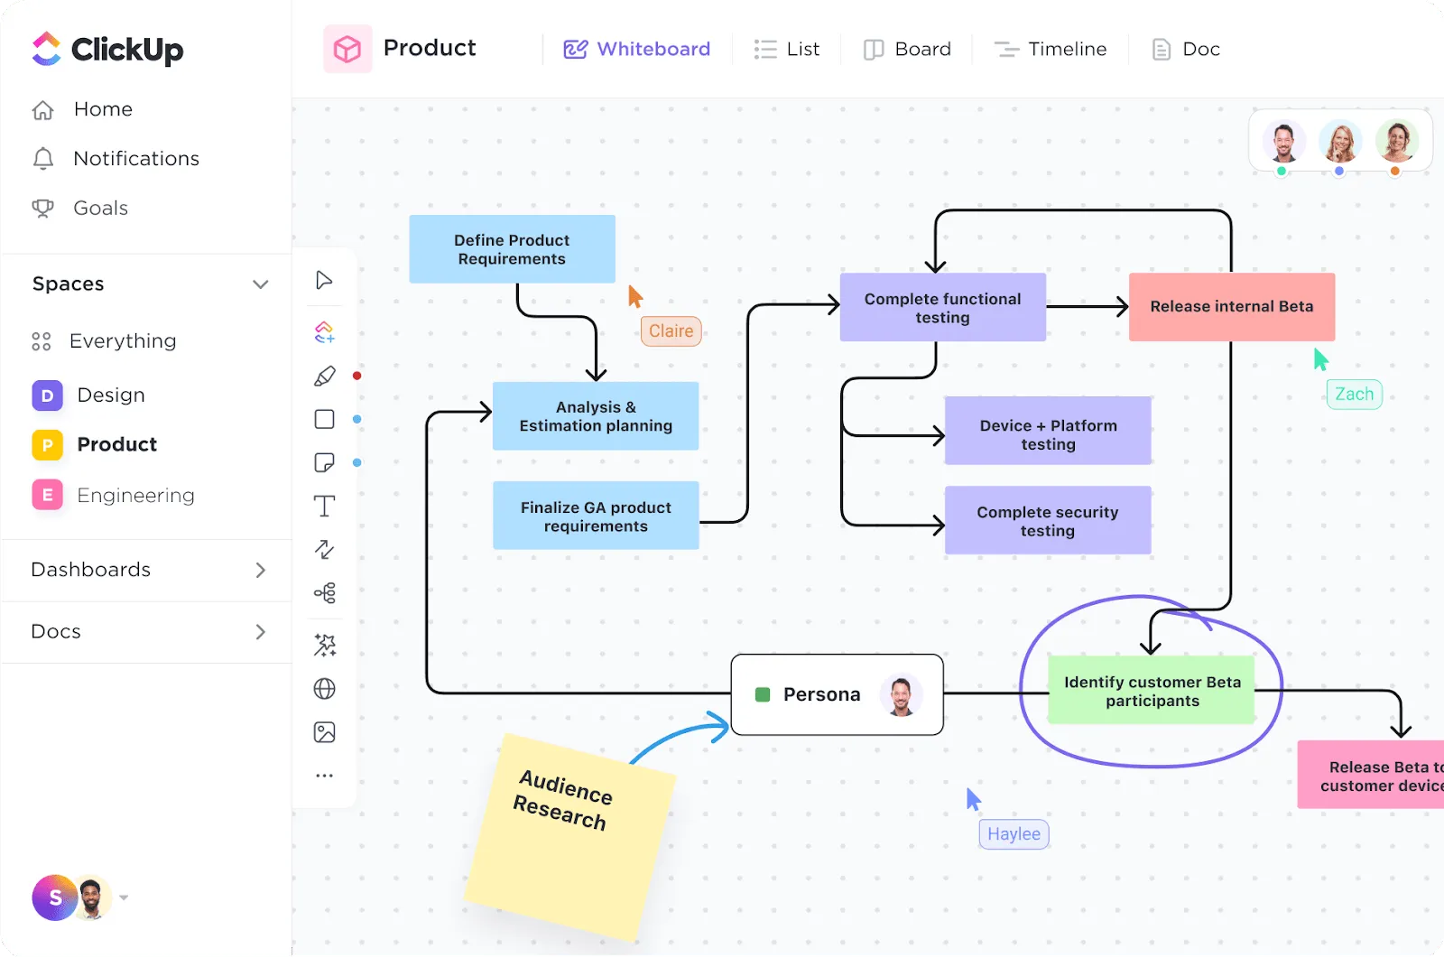Click the Claire cursor label
The width and height of the screenshot is (1444, 958).
coord(671,331)
